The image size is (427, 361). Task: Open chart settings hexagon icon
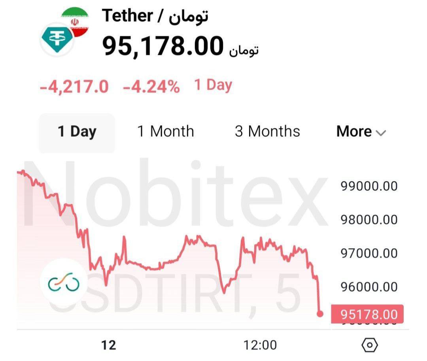370,345
